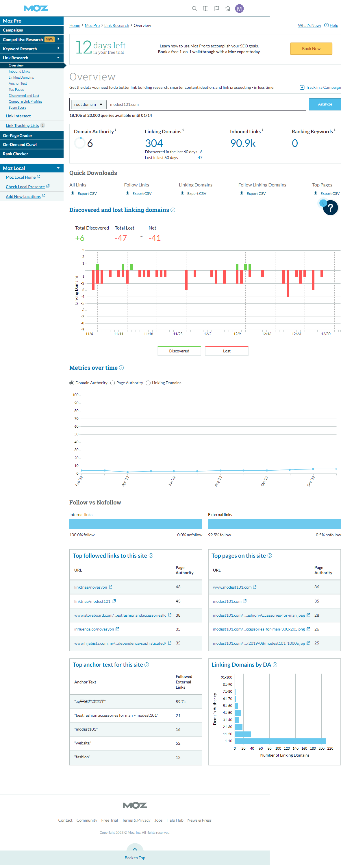
Task: Open info icon beside Metrics over time
Action: (121, 368)
